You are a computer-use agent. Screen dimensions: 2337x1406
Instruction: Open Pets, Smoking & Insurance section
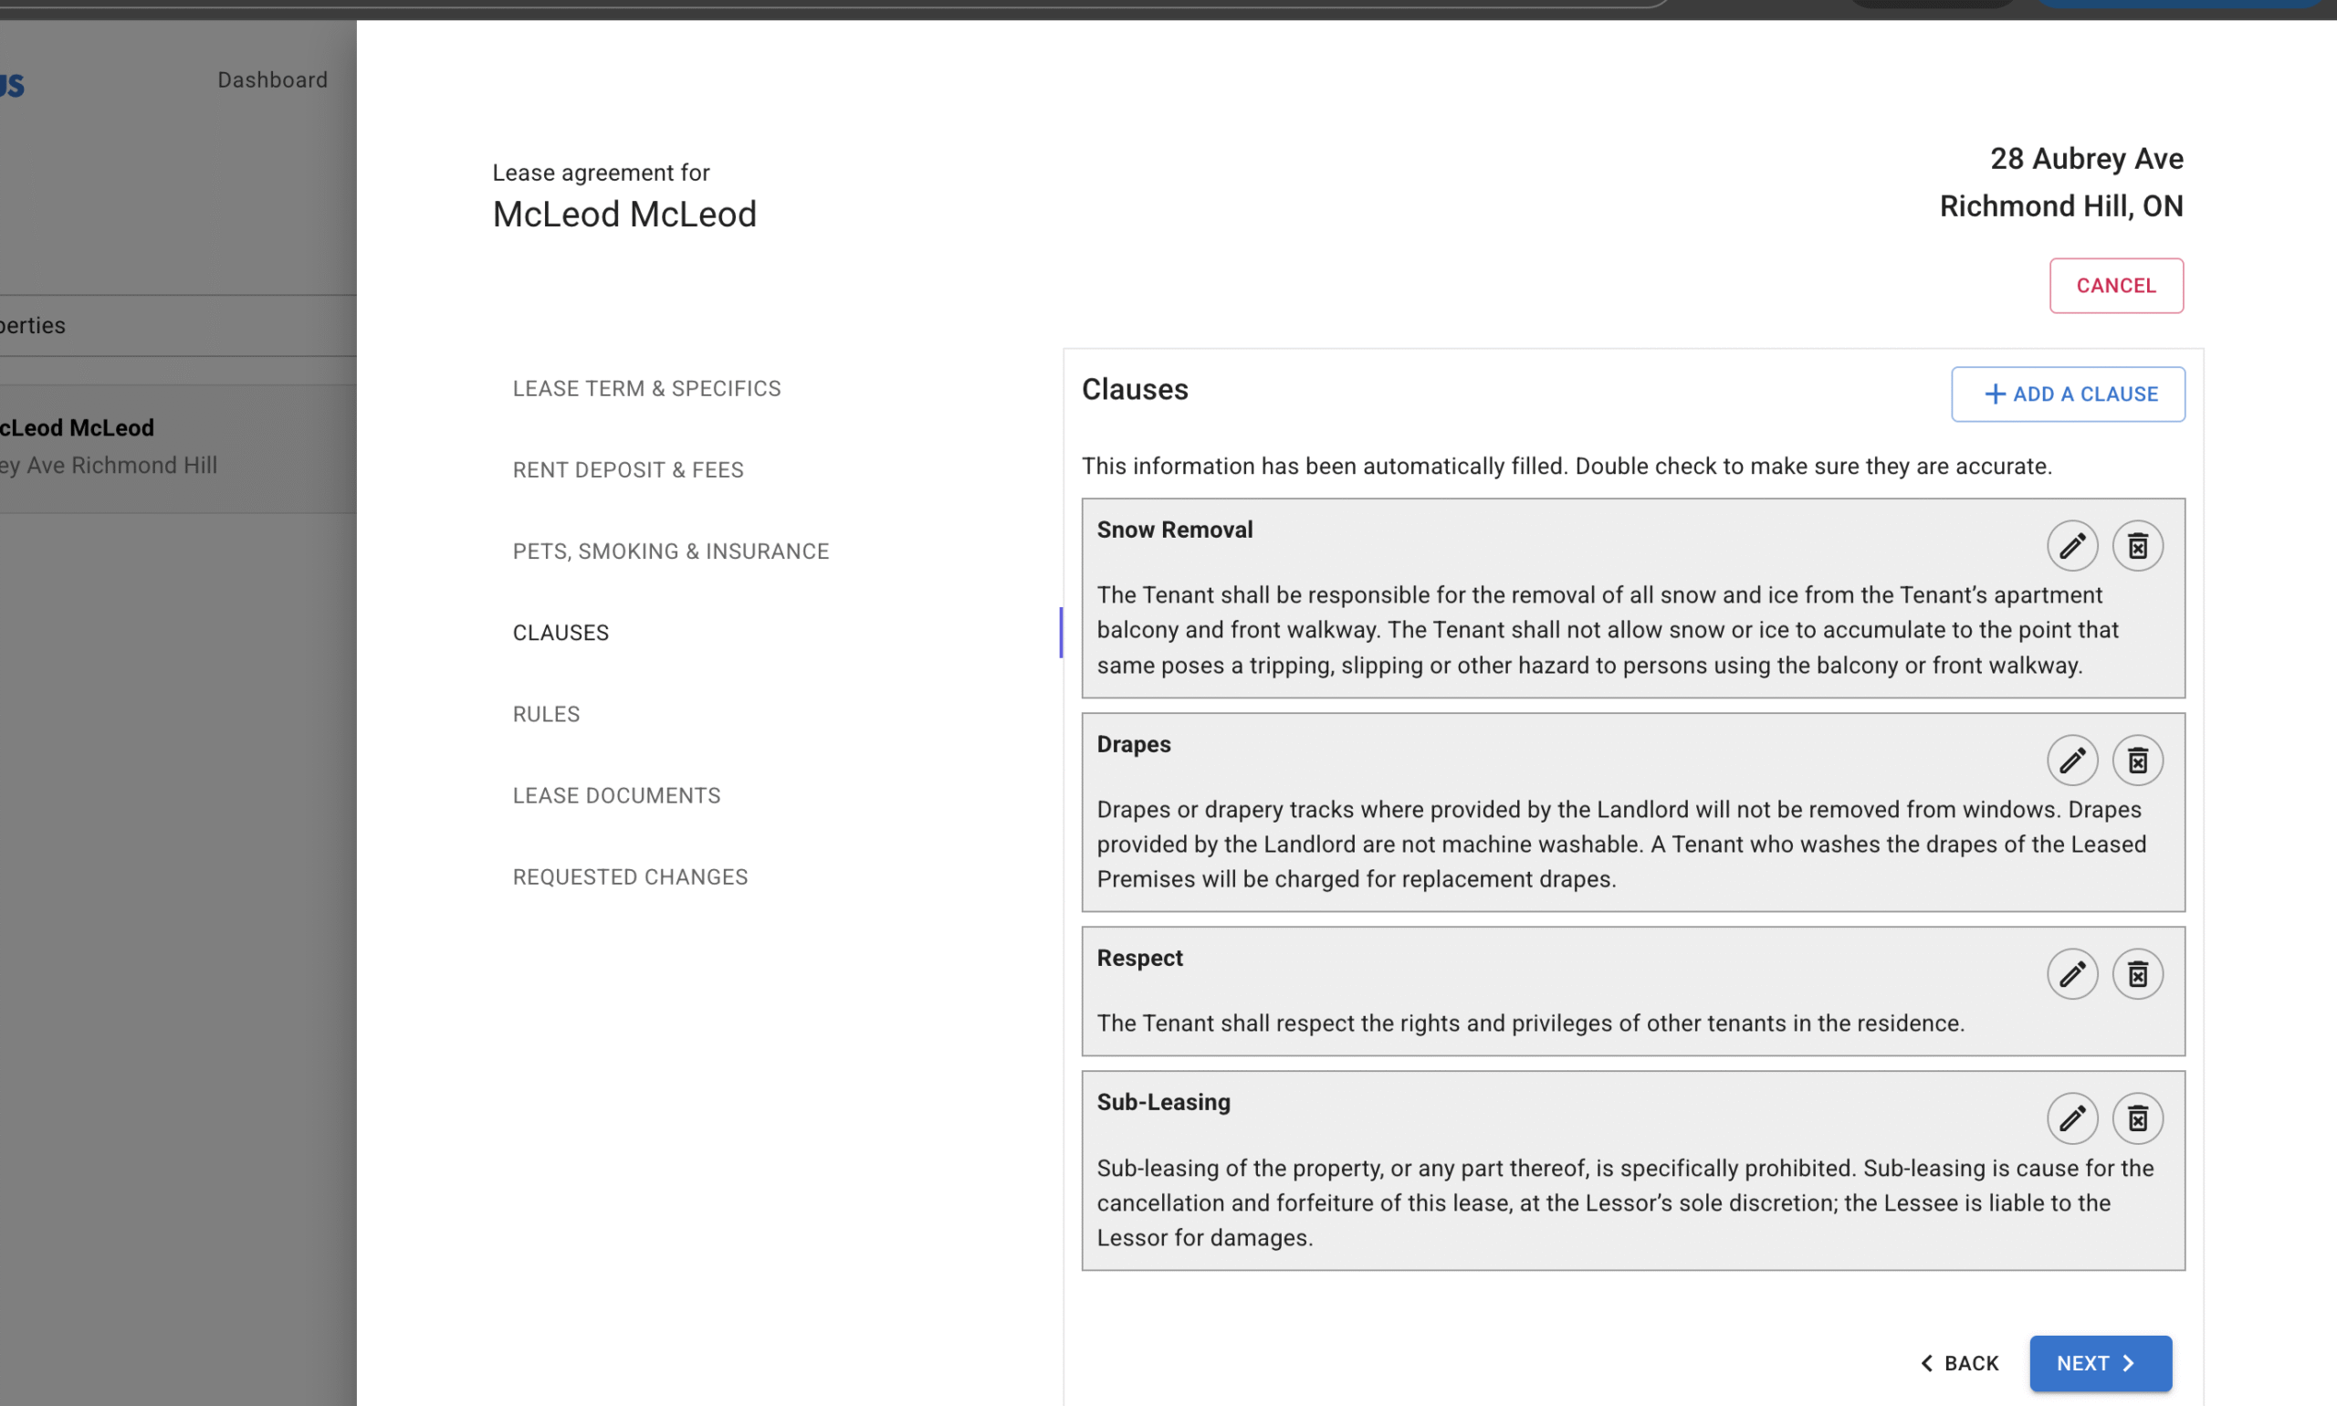pos(671,551)
